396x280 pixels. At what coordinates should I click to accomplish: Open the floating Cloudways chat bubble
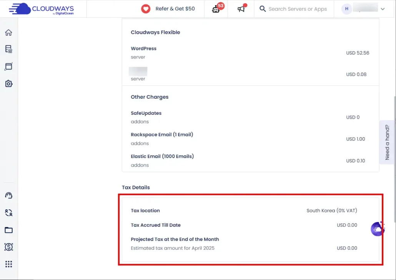(378, 229)
